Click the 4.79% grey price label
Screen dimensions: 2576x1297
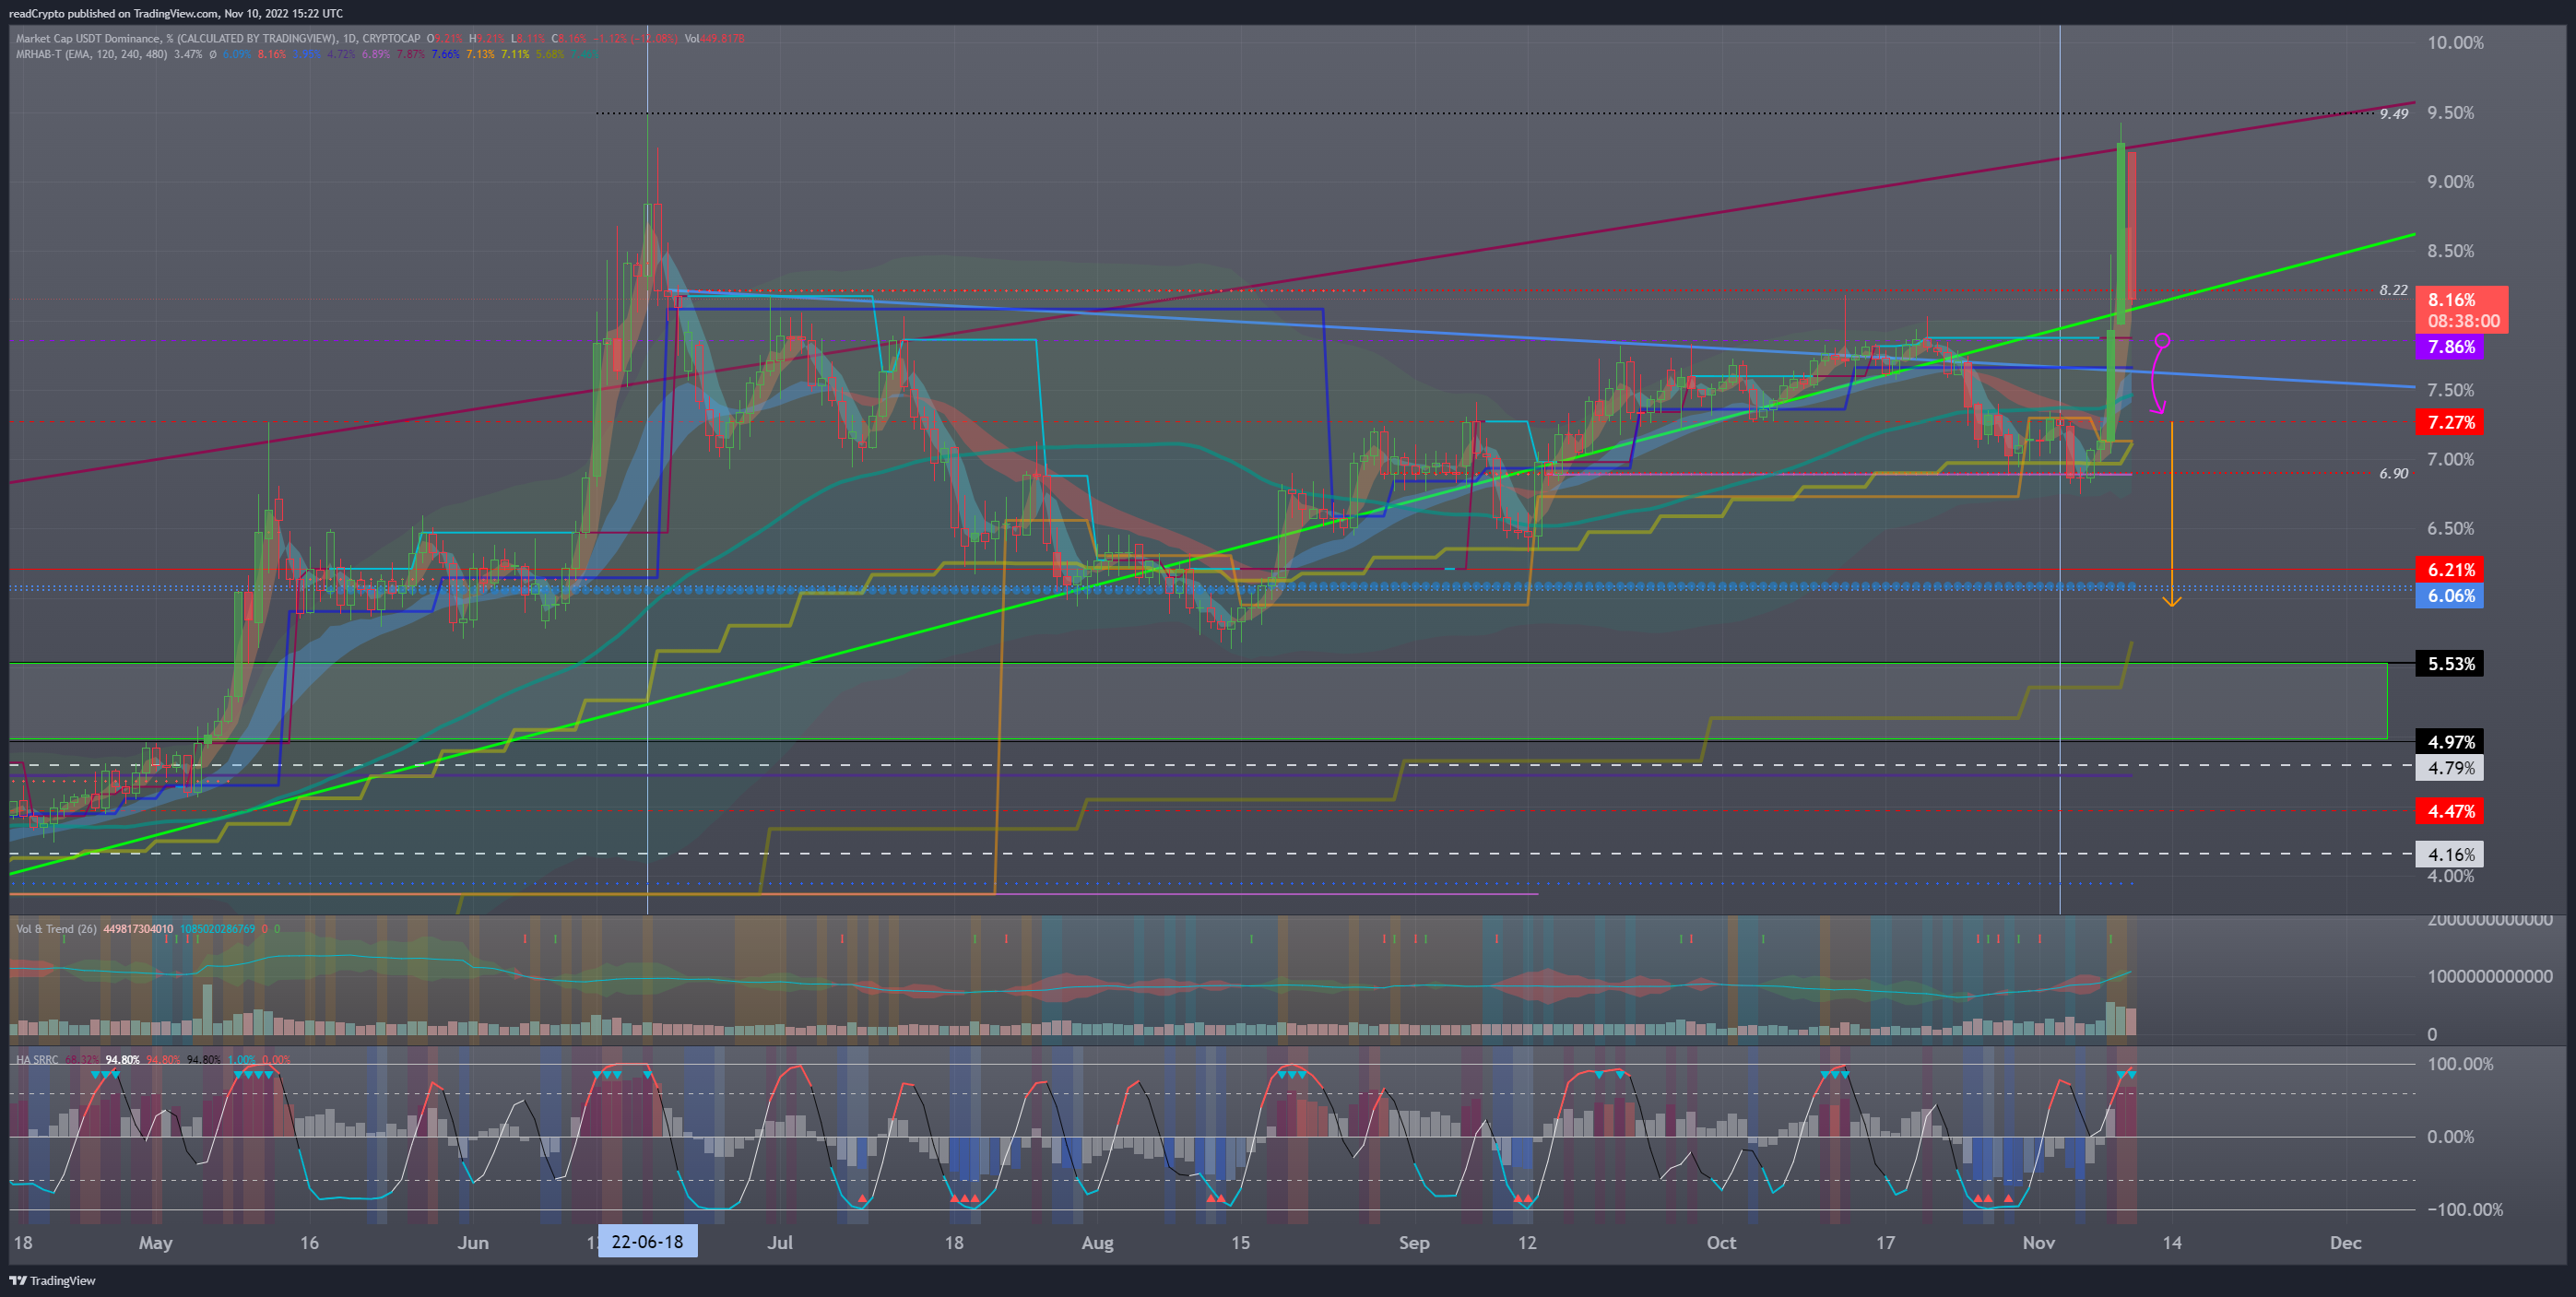click(2451, 769)
